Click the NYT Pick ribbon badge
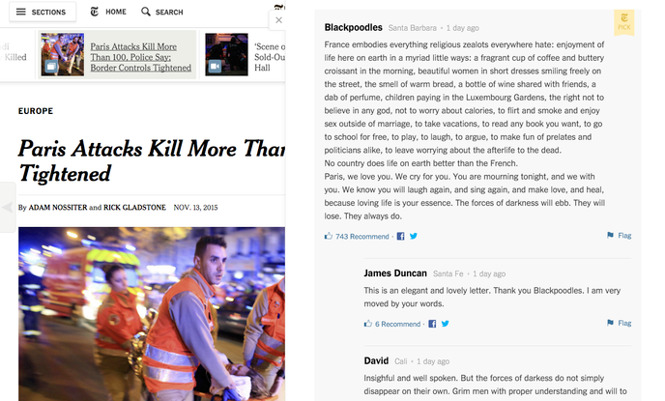This screenshot has height=401, width=665. click(623, 22)
